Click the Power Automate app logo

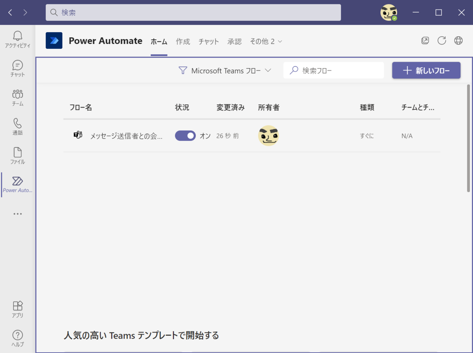point(54,41)
